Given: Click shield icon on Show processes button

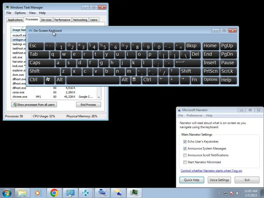Looking at the screenshot, I should coord(15,105).
